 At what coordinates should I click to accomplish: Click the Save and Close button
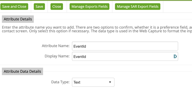(14, 7)
